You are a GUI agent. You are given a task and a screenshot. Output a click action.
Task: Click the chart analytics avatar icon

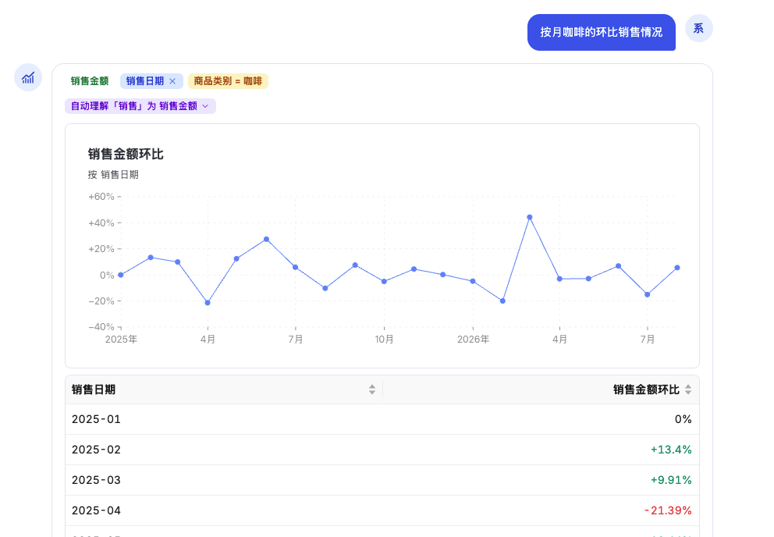coord(28,77)
